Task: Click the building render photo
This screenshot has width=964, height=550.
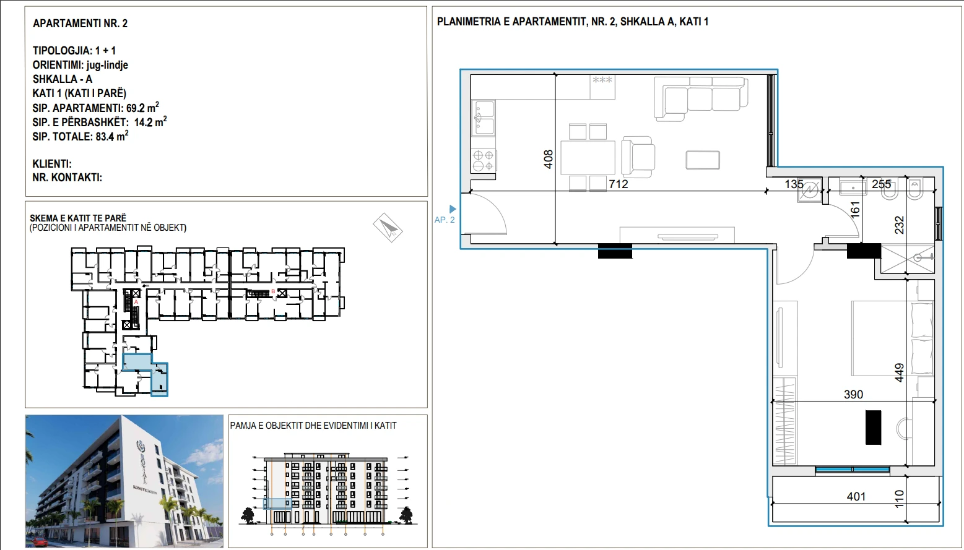Action: 124,481
